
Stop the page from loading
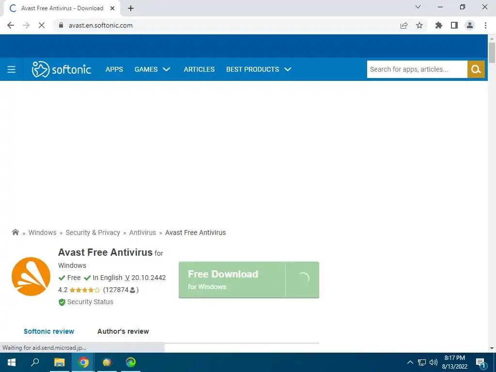coord(42,25)
